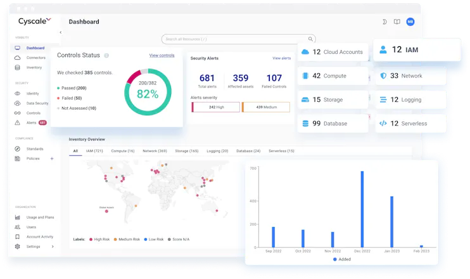Open the 12 IAM card
Screen dimensions: 470x279
[417, 49]
